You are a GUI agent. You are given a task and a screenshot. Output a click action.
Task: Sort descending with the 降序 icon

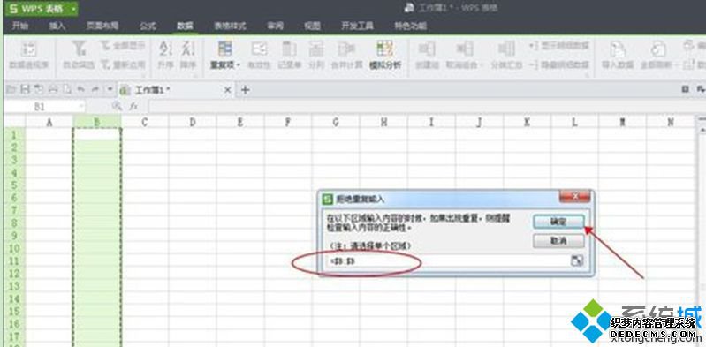pyautogui.click(x=187, y=55)
